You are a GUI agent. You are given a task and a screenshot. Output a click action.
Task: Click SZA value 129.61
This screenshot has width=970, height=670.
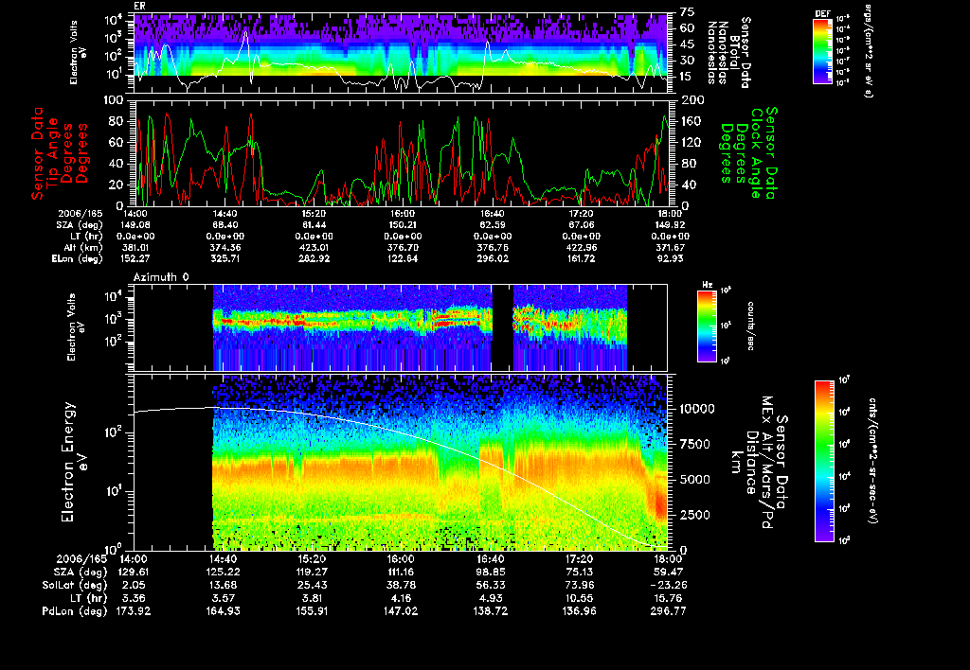tap(133, 572)
